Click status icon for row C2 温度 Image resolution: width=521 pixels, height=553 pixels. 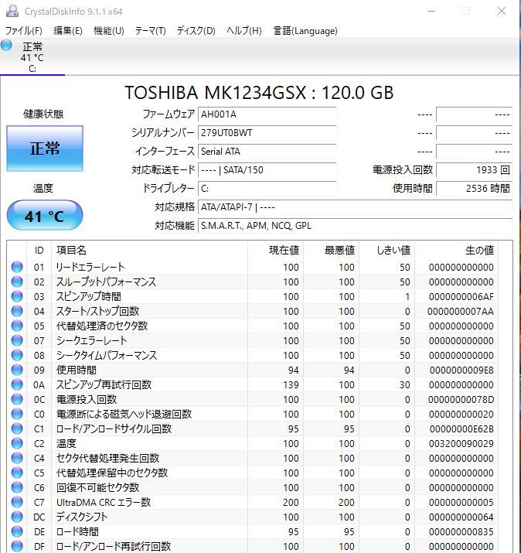tap(17, 443)
